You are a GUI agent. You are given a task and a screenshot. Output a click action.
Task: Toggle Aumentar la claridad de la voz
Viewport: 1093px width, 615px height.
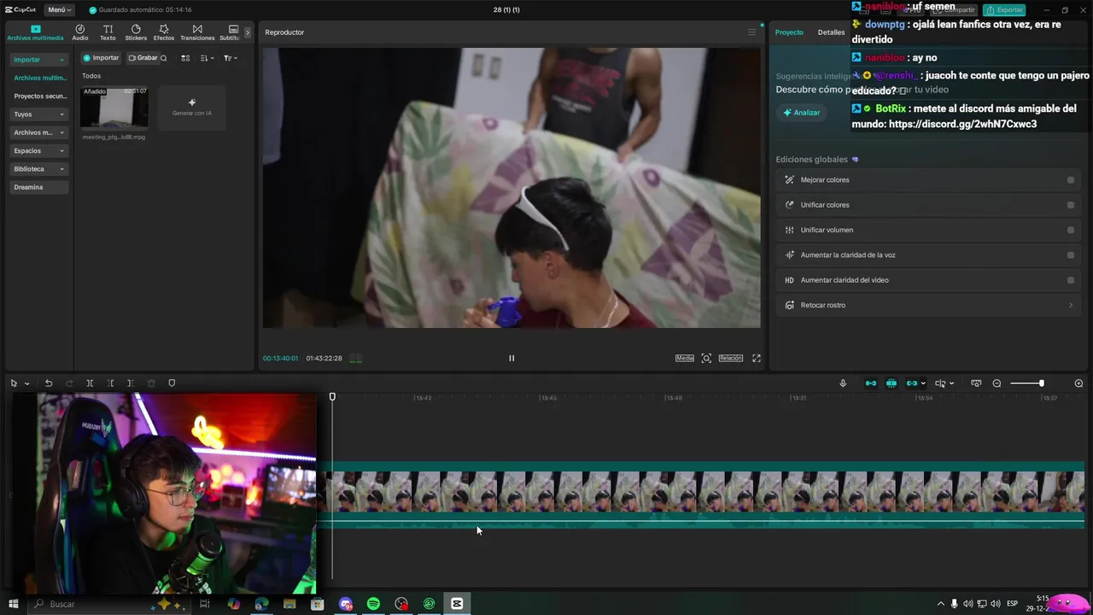point(1071,255)
